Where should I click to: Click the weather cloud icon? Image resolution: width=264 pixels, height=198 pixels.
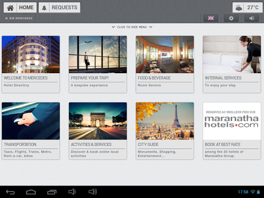click(x=239, y=8)
